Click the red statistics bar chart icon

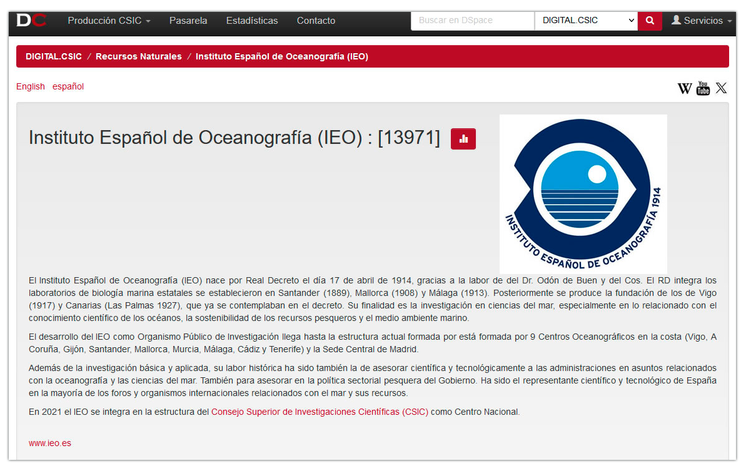pyautogui.click(x=463, y=139)
